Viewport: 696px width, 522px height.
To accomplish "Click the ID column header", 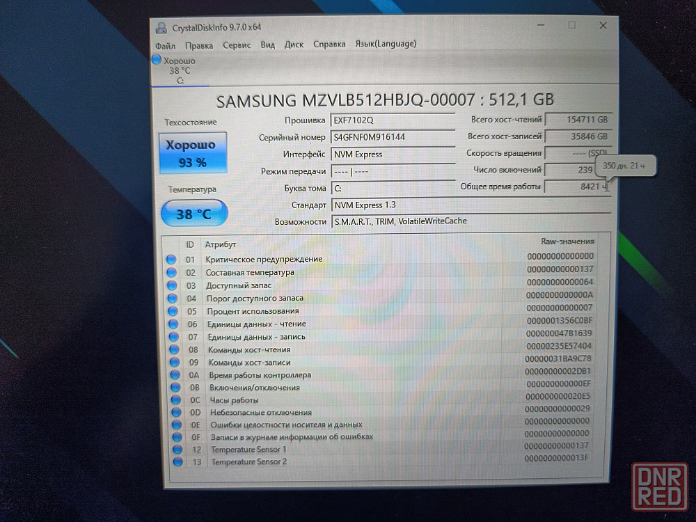I will 190,244.
